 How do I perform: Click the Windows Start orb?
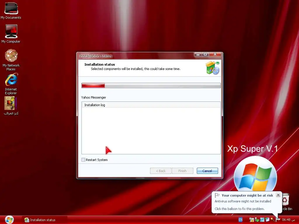[9, 220]
